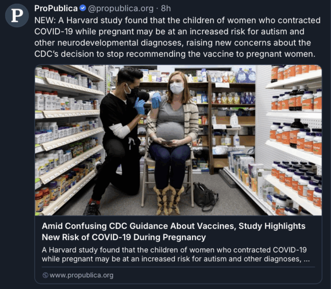Open the ProPublica "P" avatar
Viewport: 331px width, 289px height.
17,15
